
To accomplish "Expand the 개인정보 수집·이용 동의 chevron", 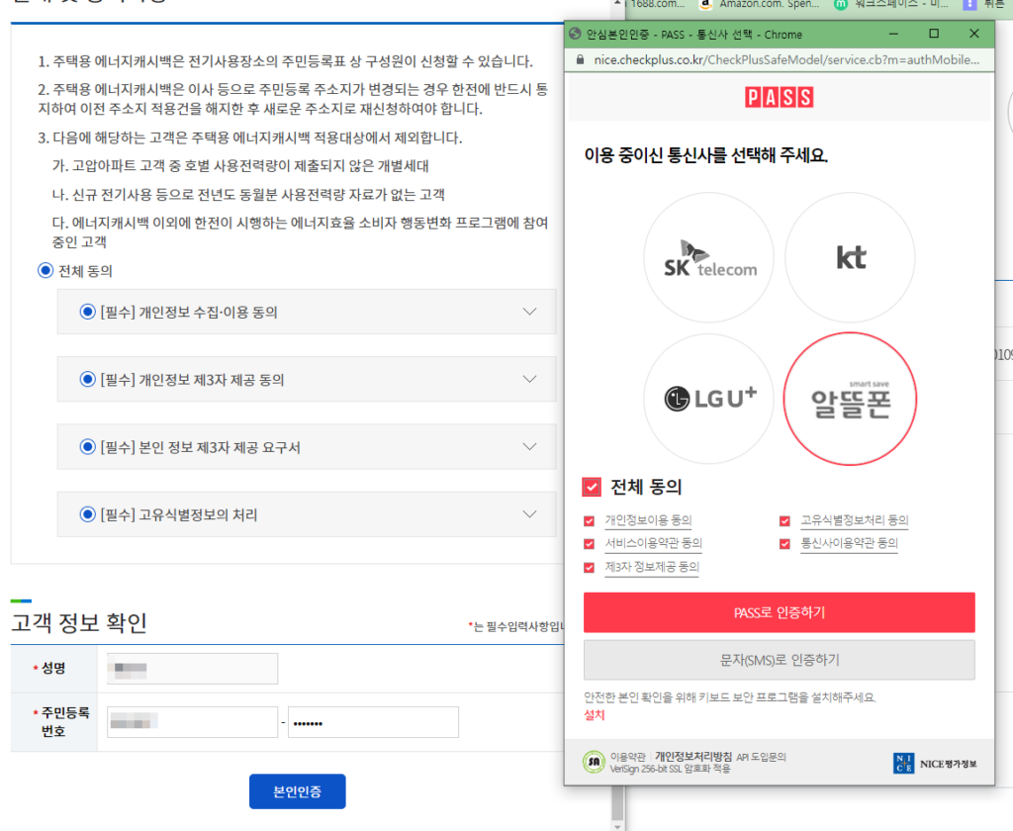I will pos(530,312).
